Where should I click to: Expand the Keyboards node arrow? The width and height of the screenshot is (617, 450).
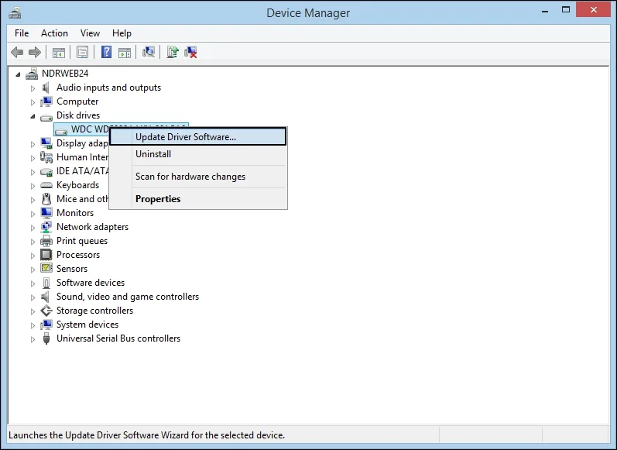[33, 186]
